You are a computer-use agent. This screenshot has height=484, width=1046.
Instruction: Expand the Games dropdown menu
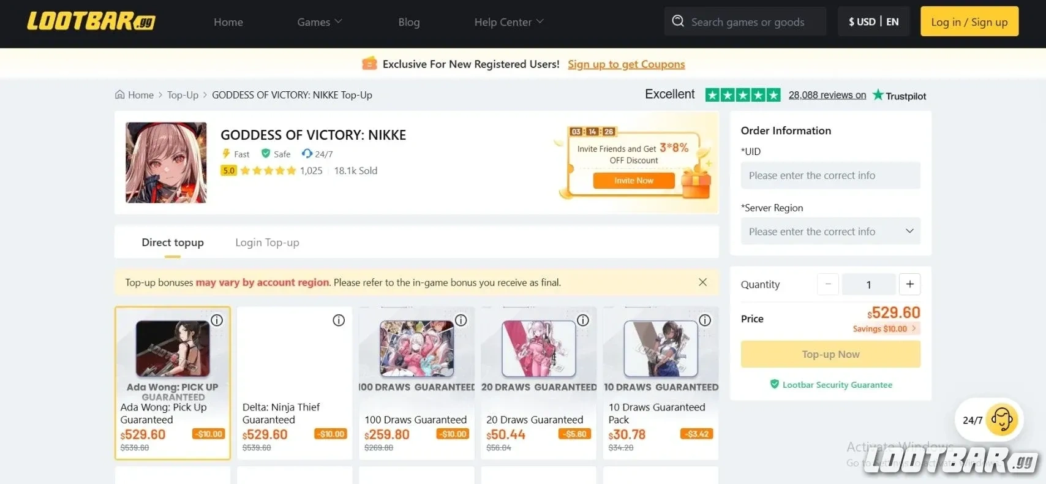[x=319, y=22]
